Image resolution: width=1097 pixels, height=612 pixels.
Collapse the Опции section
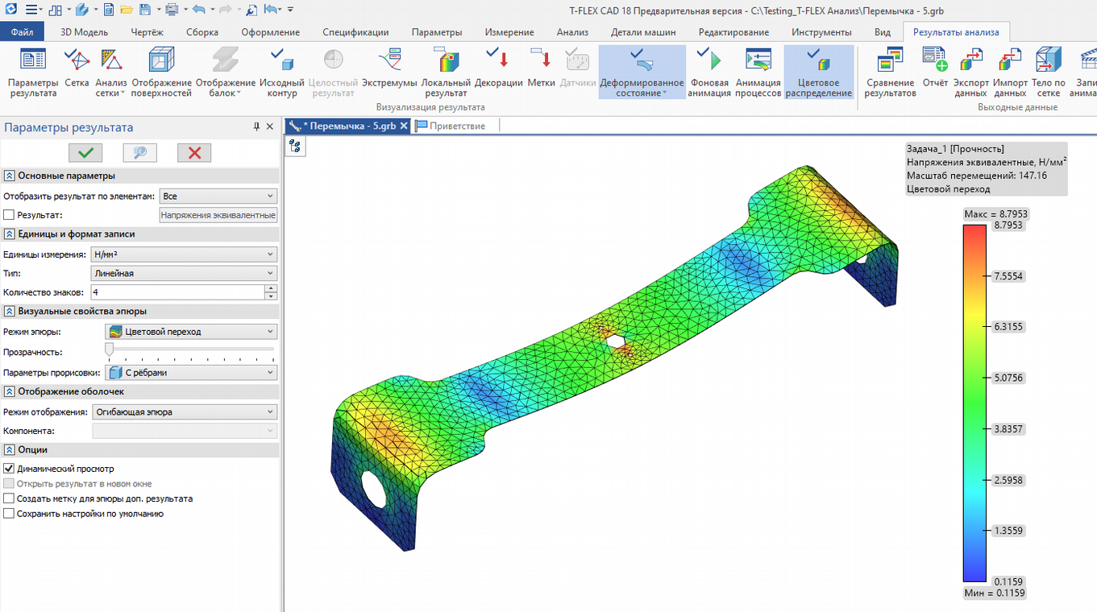pos(9,449)
